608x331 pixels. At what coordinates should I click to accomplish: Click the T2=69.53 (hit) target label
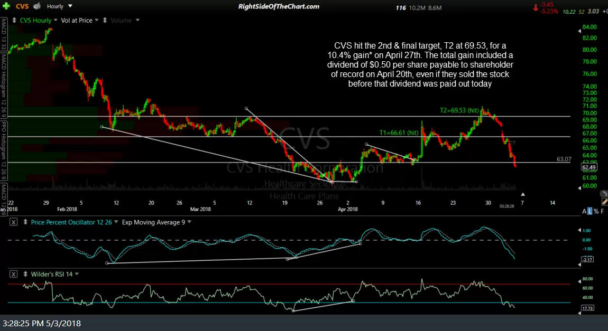coord(459,110)
